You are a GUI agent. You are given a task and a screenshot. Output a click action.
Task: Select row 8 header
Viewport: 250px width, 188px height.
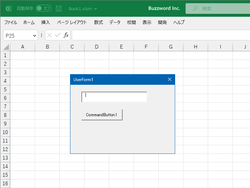(x=5, y=115)
